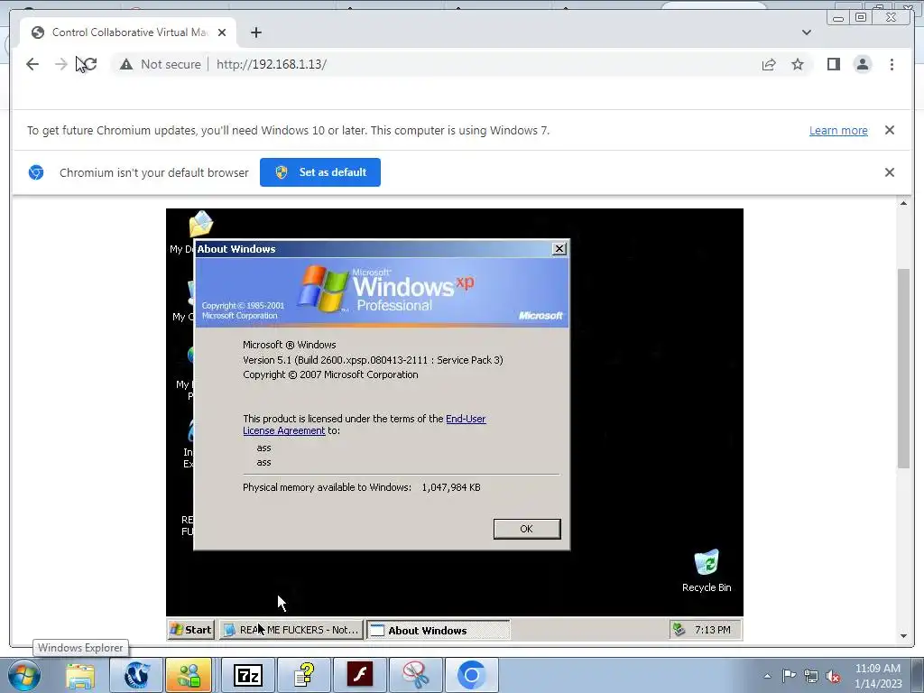The width and height of the screenshot is (924, 693).
Task: Close the Control Collaborative Virtual Machine tab
Action: [x=222, y=32]
